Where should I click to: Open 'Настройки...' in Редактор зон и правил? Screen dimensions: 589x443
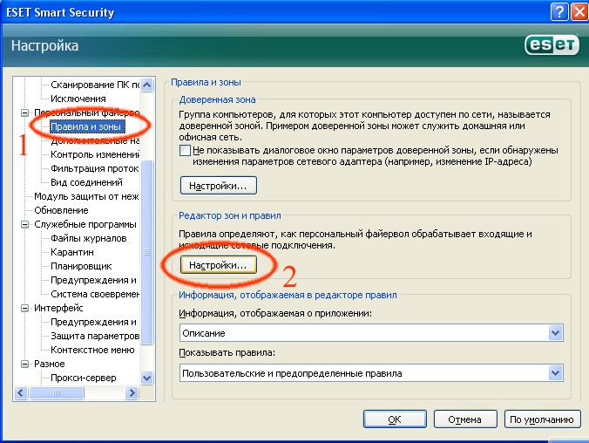(218, 265)
